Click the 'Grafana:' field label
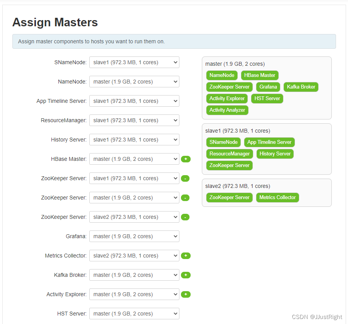The image size is (348, 324). [76, 236]
